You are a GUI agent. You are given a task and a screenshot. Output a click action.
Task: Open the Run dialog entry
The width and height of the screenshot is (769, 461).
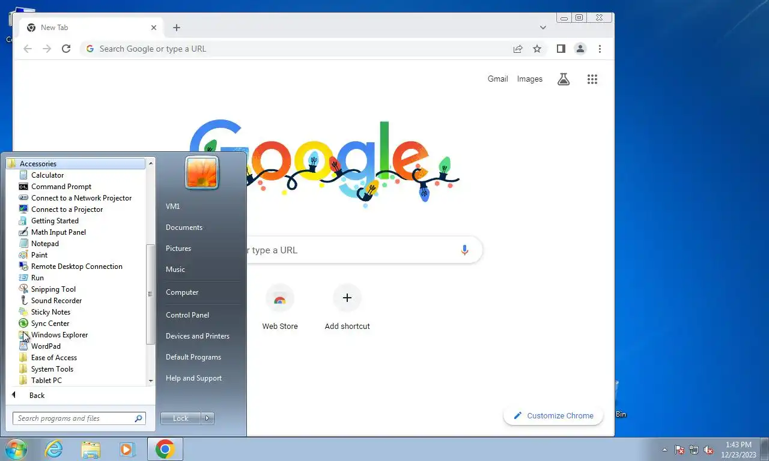coord(37,278)
